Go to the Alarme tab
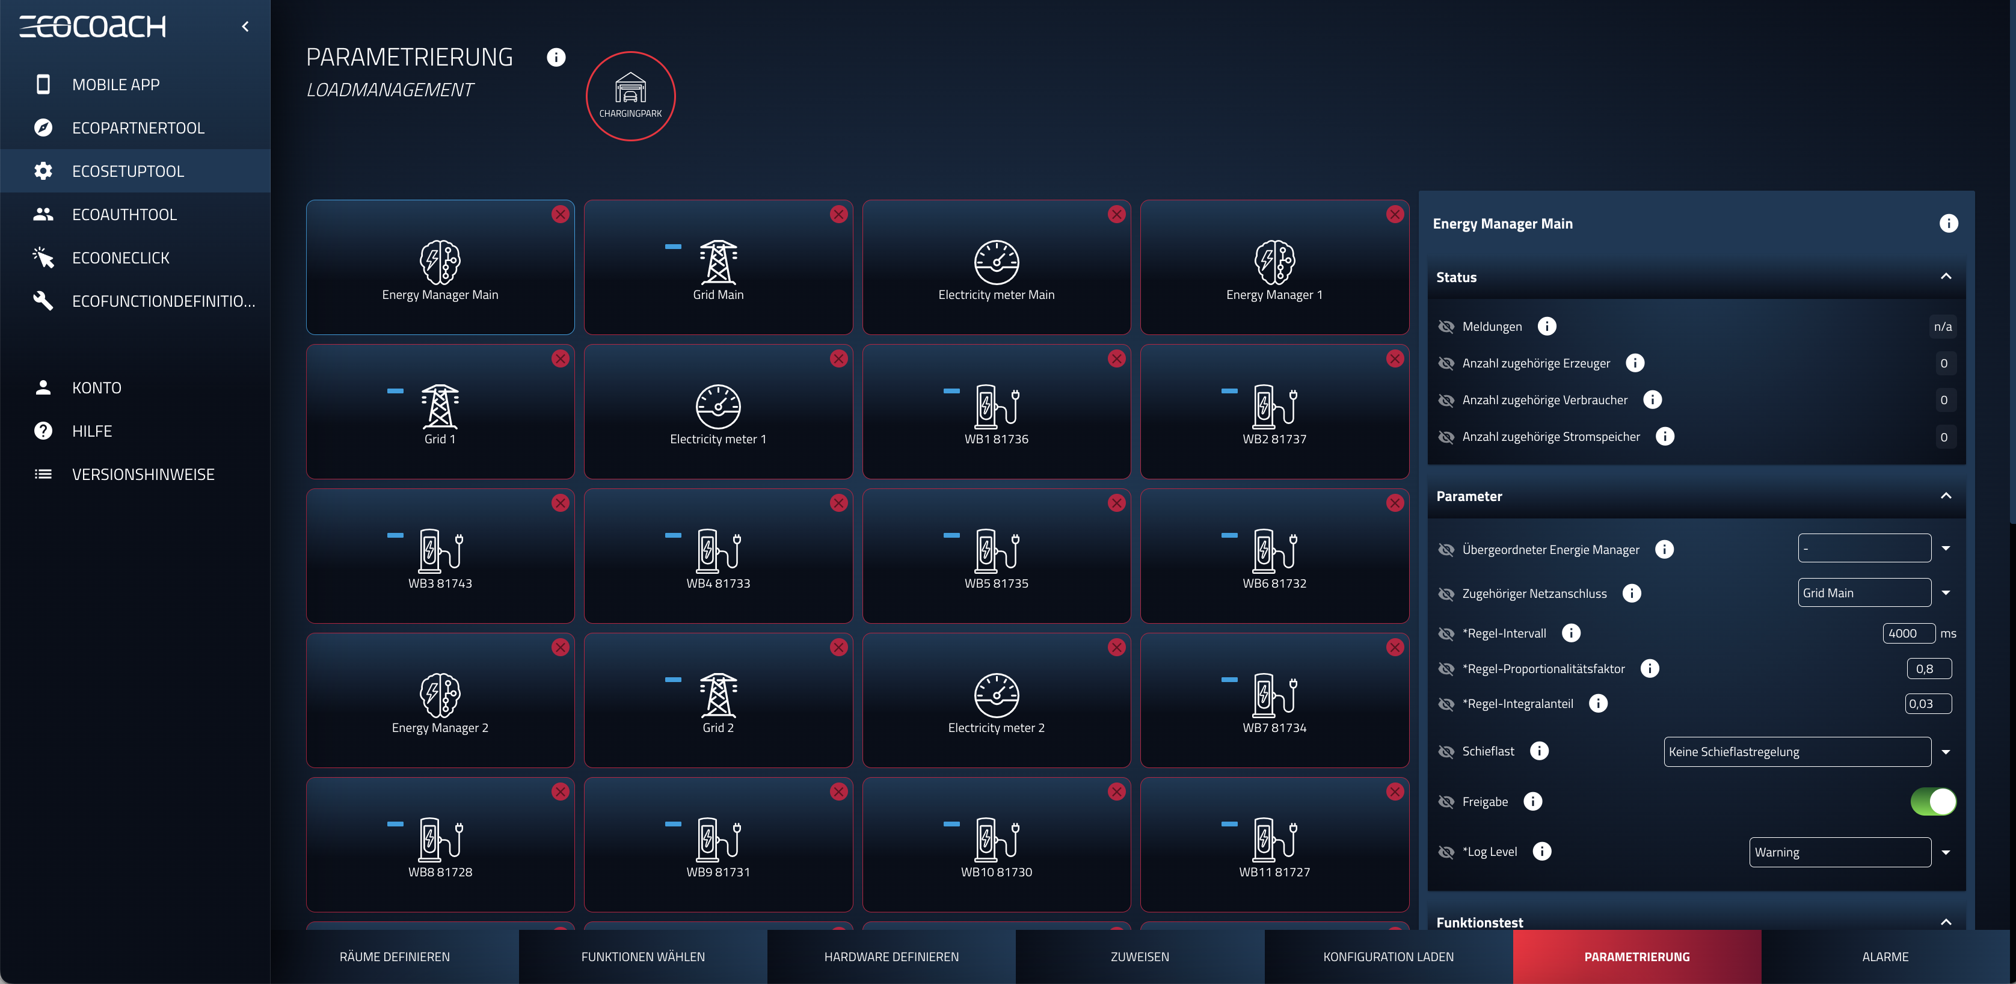 (1885, 956)
